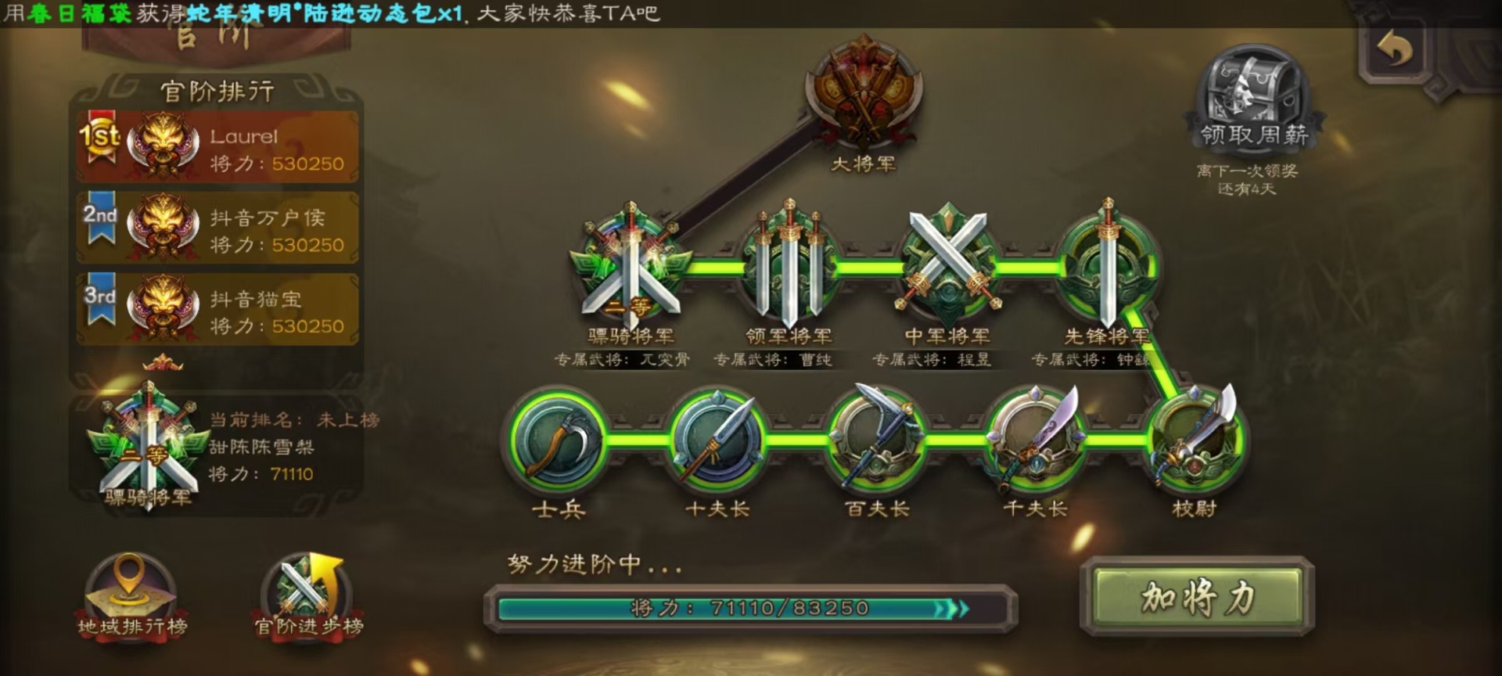1502x676 pixels.
Task: Open third-place 抖音猫宝 ranking entry
Action: click(217, 309)
